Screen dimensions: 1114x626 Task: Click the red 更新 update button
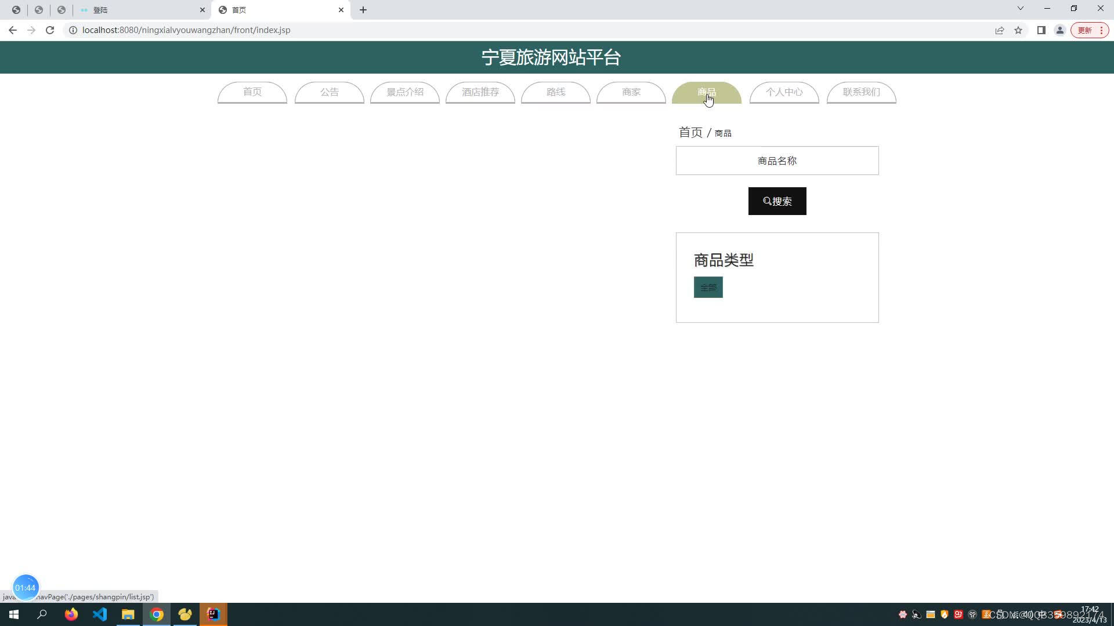[x=1089, y=30]
